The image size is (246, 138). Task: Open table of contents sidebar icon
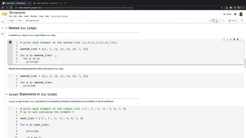tap(3, 22)
